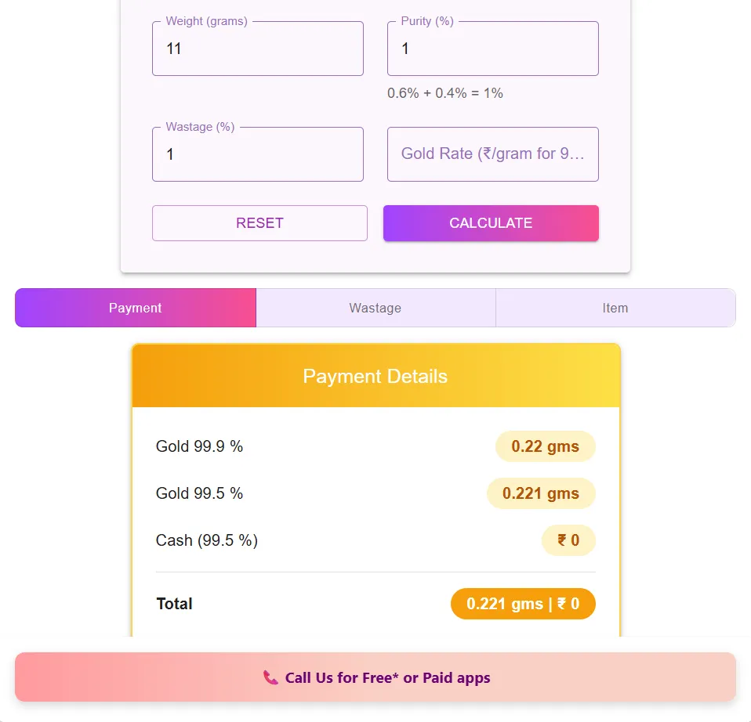The image size is (751, 722).
Task: Click the Gold Rate input field
Action: pos(492,154)
